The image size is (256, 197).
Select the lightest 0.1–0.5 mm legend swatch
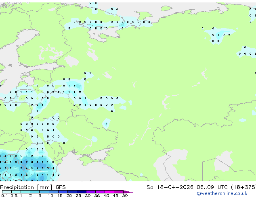click(x=7, y=192)
